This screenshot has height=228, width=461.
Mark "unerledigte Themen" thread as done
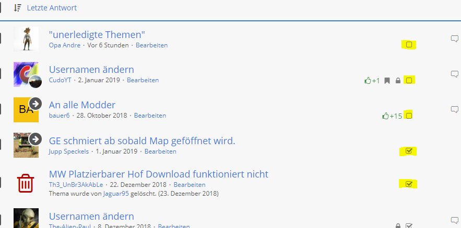point(409,45)
